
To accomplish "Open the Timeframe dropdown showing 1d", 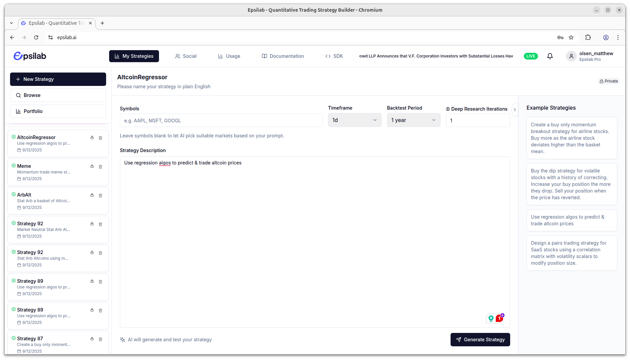I will [x=355, y=120].
